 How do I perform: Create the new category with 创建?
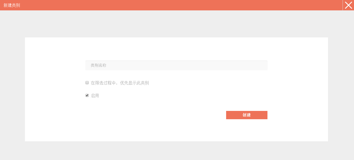[x=247, y=115]
